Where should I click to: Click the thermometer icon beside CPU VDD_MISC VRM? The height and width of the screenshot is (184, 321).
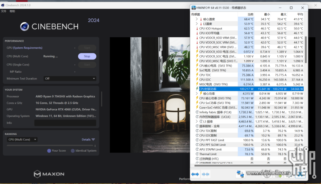click(197, 47)
